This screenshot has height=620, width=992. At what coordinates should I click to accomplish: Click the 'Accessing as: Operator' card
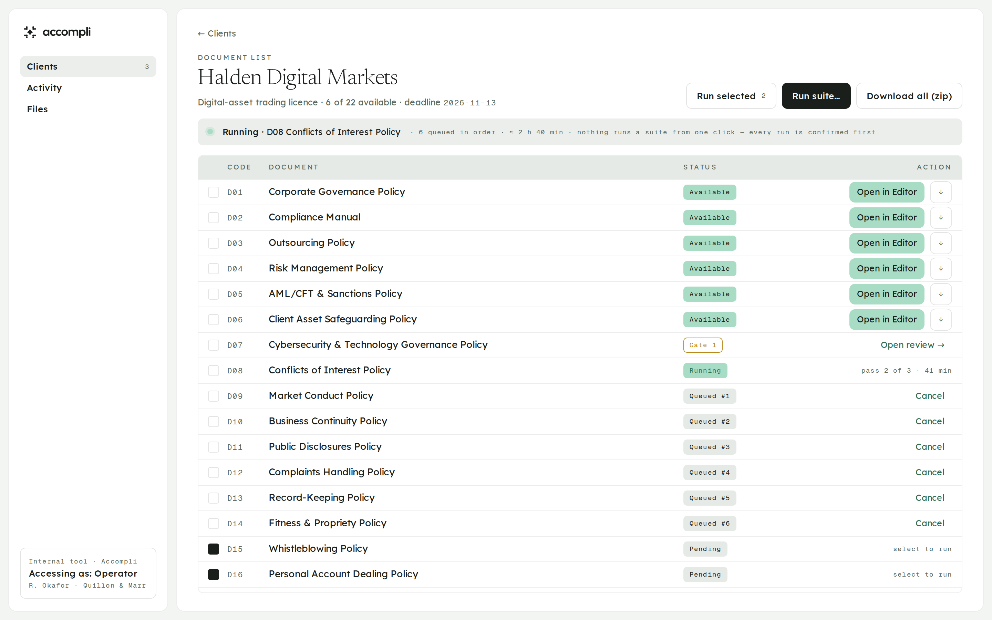pos(88,573)
